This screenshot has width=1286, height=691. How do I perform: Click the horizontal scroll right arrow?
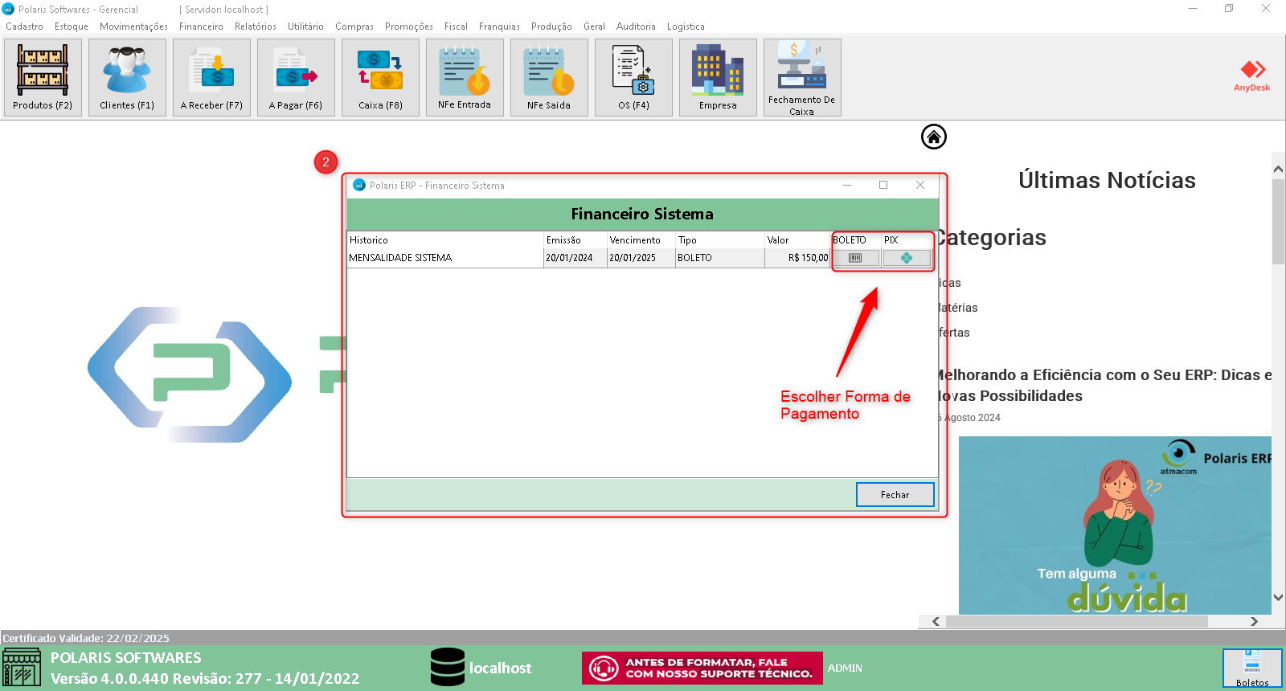click(1254, 621)
